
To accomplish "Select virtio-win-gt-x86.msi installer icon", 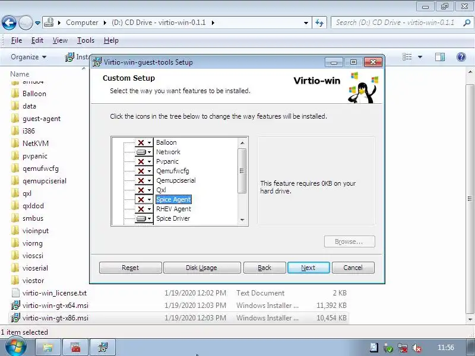I will click(x=15, y=318).
